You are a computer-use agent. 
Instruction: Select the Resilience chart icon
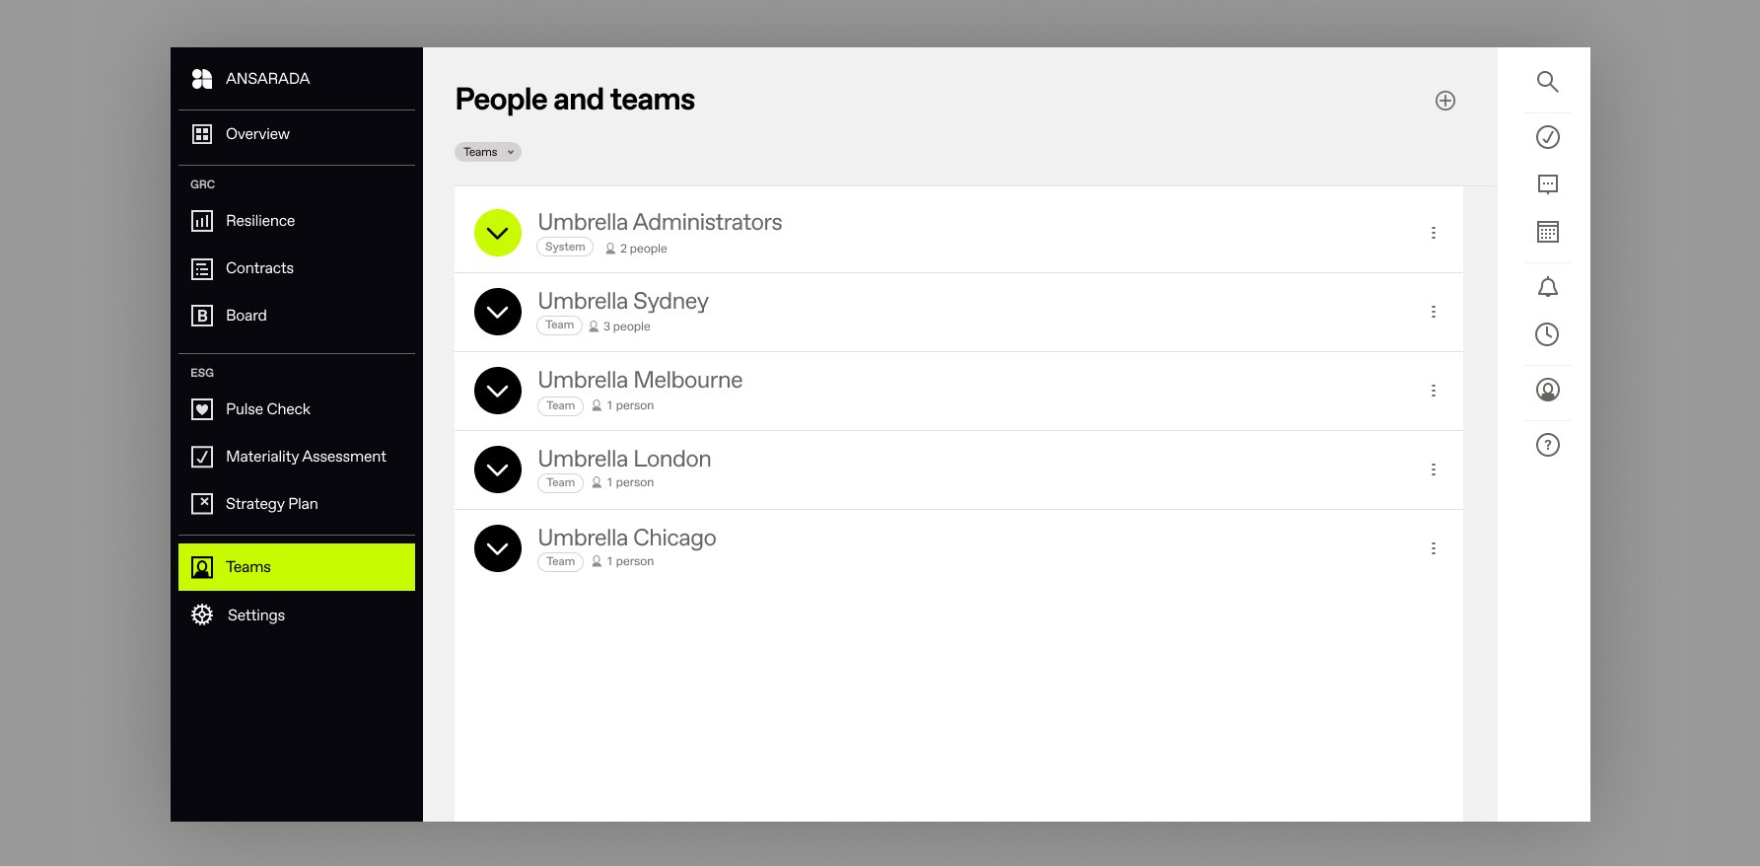point(202,221)
